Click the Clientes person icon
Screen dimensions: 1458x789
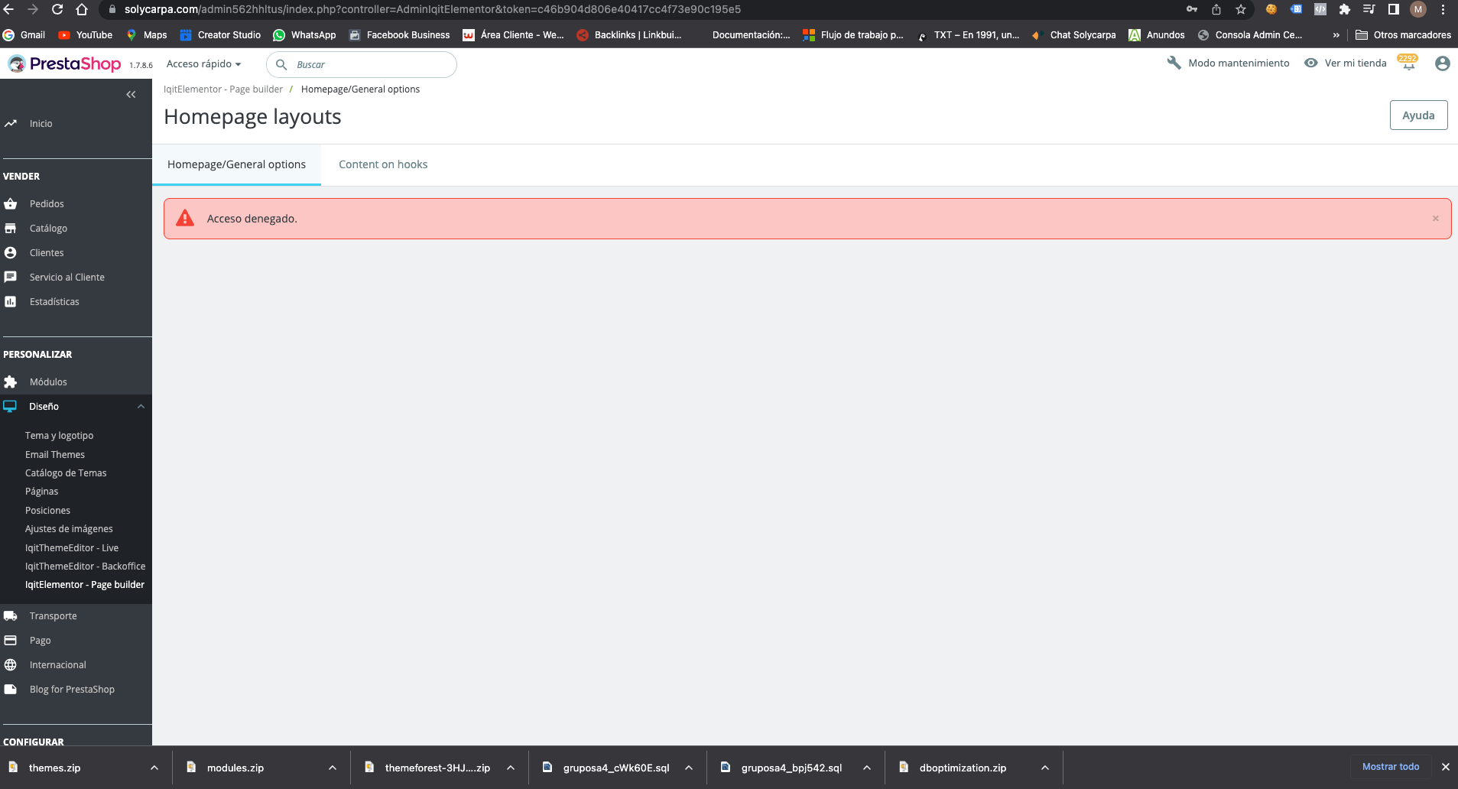tap(11, 252)
